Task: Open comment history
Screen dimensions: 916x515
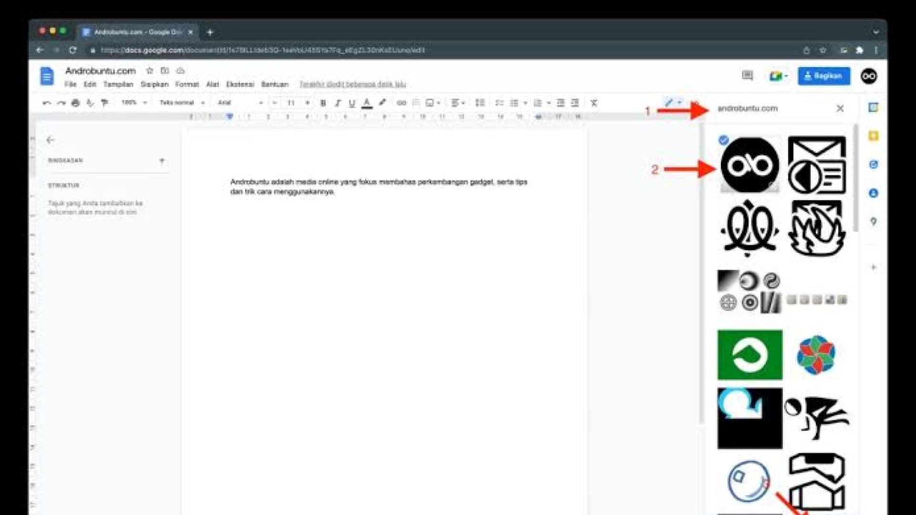Action: click(747, 76)
